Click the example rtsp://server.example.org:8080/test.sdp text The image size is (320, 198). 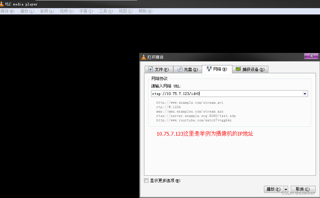pyautogui.click(x=196, y=116)
